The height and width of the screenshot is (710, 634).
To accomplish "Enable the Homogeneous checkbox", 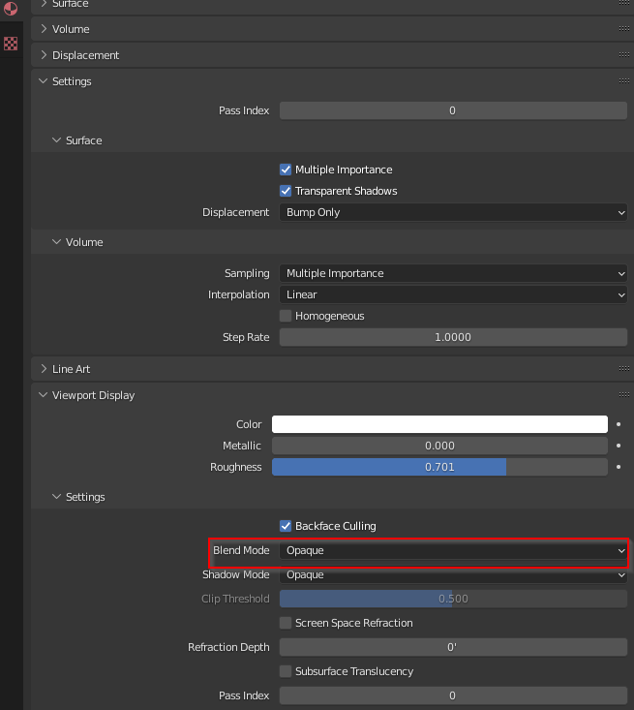I will 286,316.
